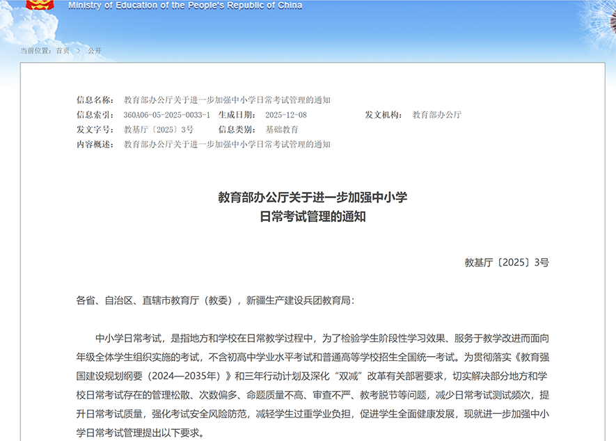
Task: Open the 公开 breadcrumb link
Action: click(x=95, y=51)
